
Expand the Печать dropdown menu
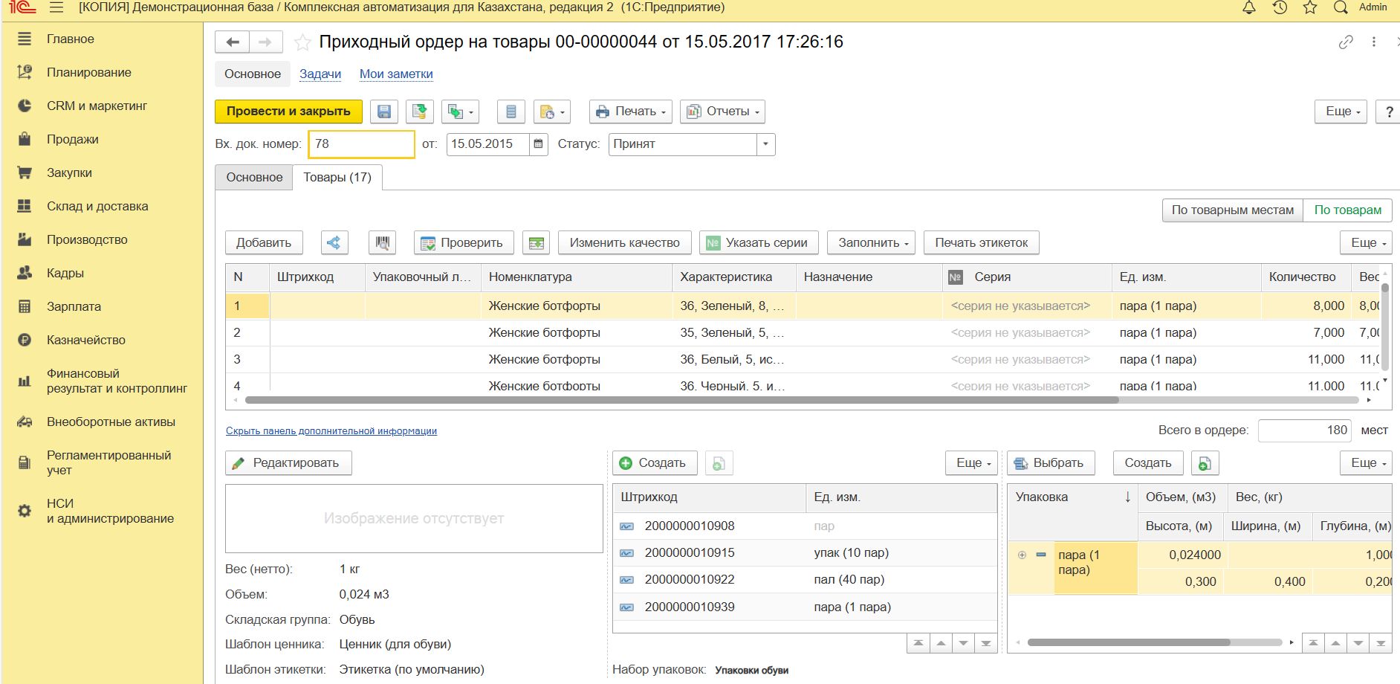631,112
